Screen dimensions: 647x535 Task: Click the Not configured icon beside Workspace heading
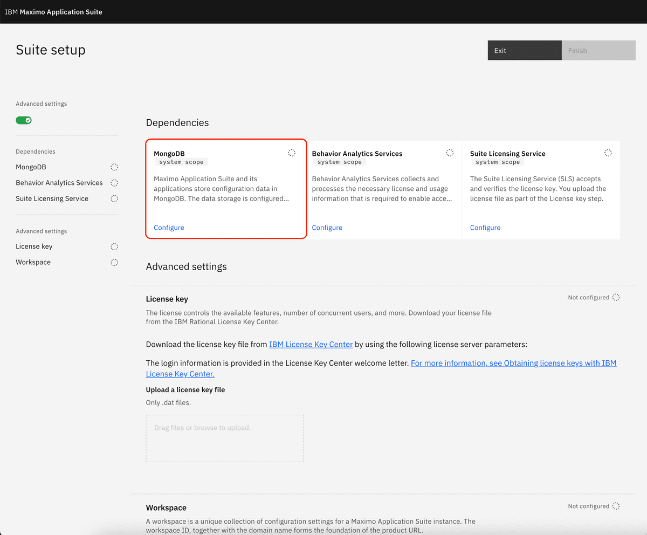[615, 506]
